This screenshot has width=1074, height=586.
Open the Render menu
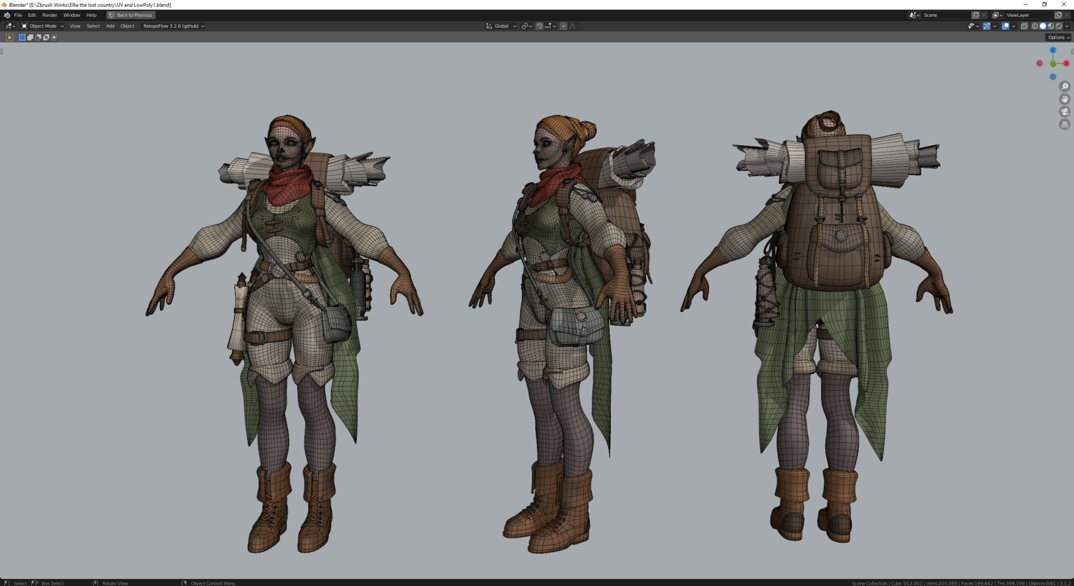click(50, 15)
